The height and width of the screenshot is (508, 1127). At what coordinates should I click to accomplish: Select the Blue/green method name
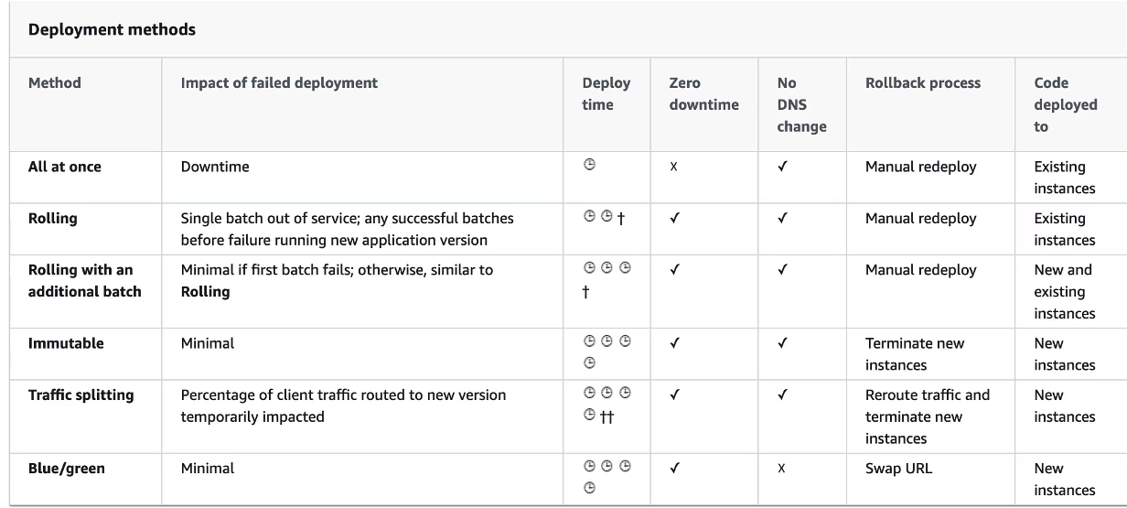66,468
